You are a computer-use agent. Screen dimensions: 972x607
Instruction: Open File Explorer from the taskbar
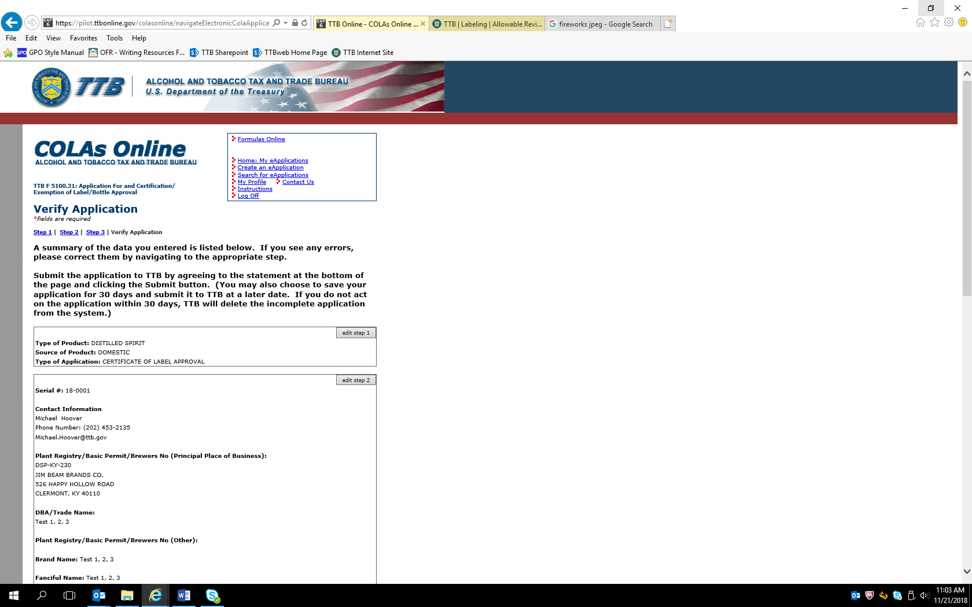(127, 595)
